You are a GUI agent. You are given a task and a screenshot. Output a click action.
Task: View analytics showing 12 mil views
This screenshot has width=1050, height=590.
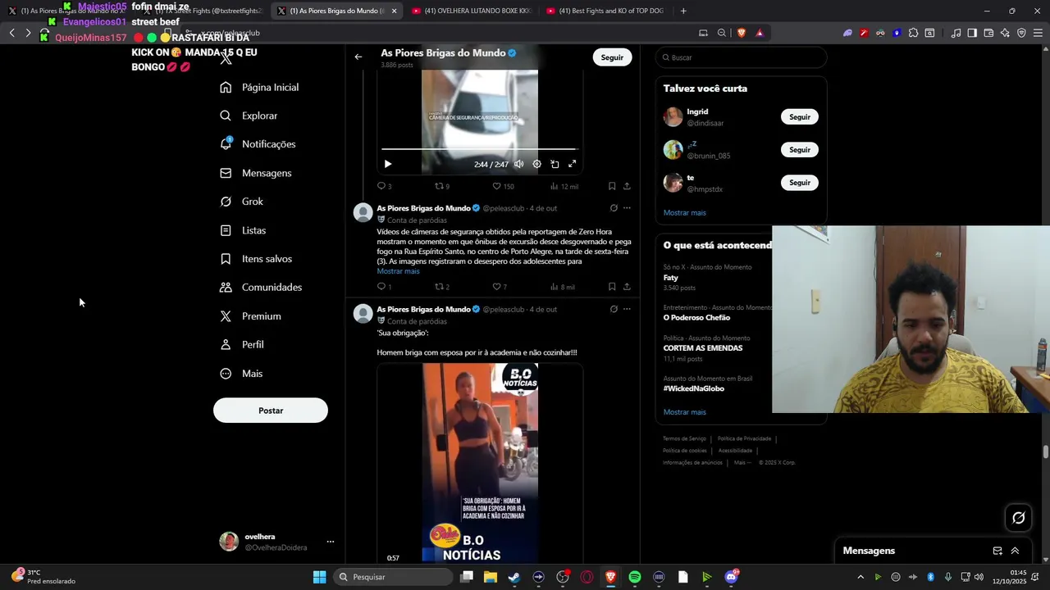point(564,186)
